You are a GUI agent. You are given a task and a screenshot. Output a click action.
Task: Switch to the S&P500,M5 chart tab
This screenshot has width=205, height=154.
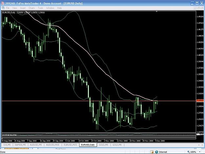tap(20, 145)
